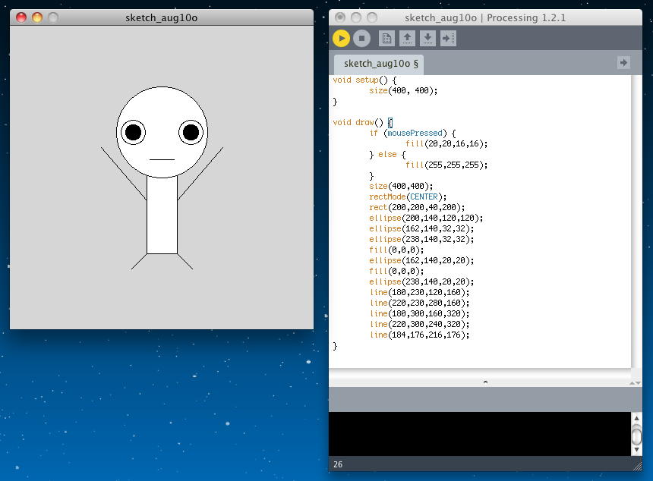The height and width of the screenshot is (481, 653).
Task: Minimize the sketch display window
Action: point(37,17)
